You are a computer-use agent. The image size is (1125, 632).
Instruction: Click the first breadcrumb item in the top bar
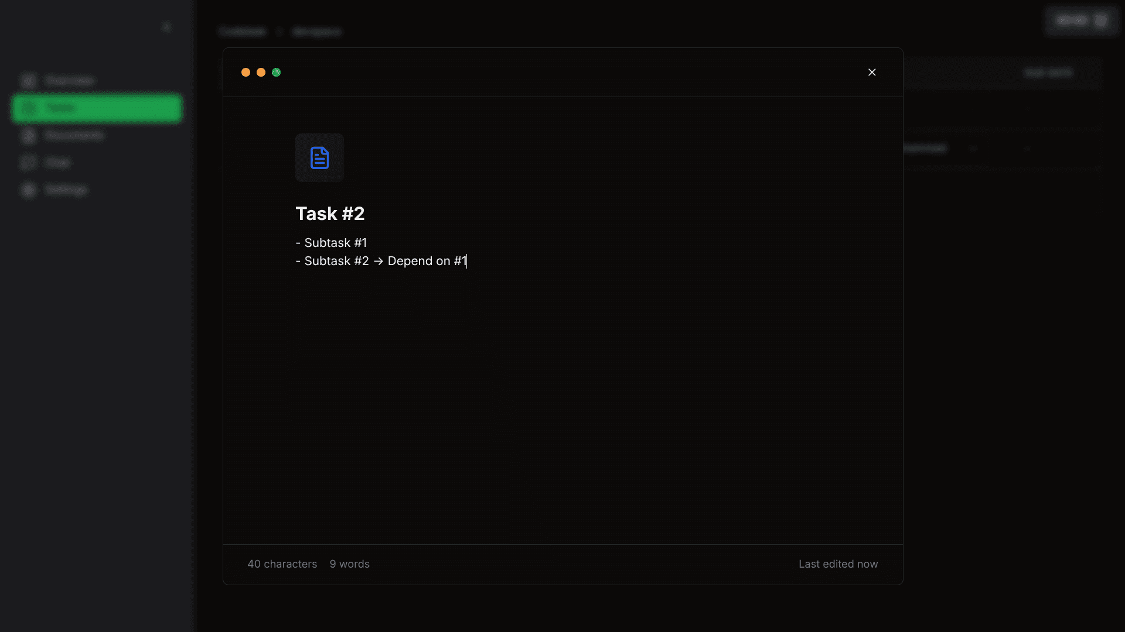tap(241, 32)
